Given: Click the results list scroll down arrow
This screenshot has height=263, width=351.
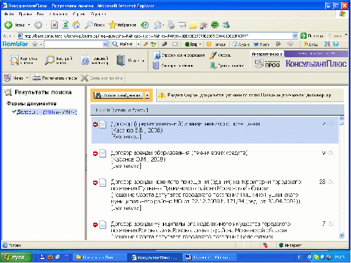Looking at the screenshot, I should tap(341, 235).
